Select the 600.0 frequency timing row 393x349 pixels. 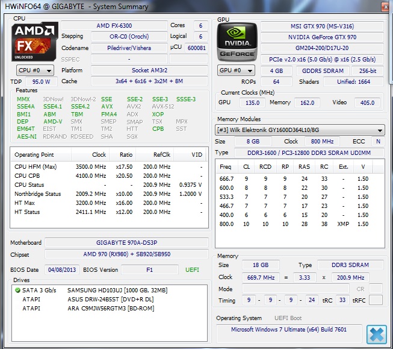tap(300, 188)
